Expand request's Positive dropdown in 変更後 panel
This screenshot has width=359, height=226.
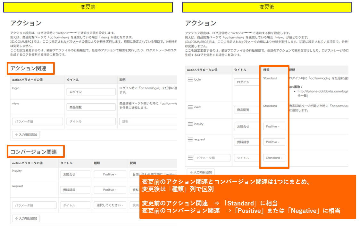pos(274,142)
